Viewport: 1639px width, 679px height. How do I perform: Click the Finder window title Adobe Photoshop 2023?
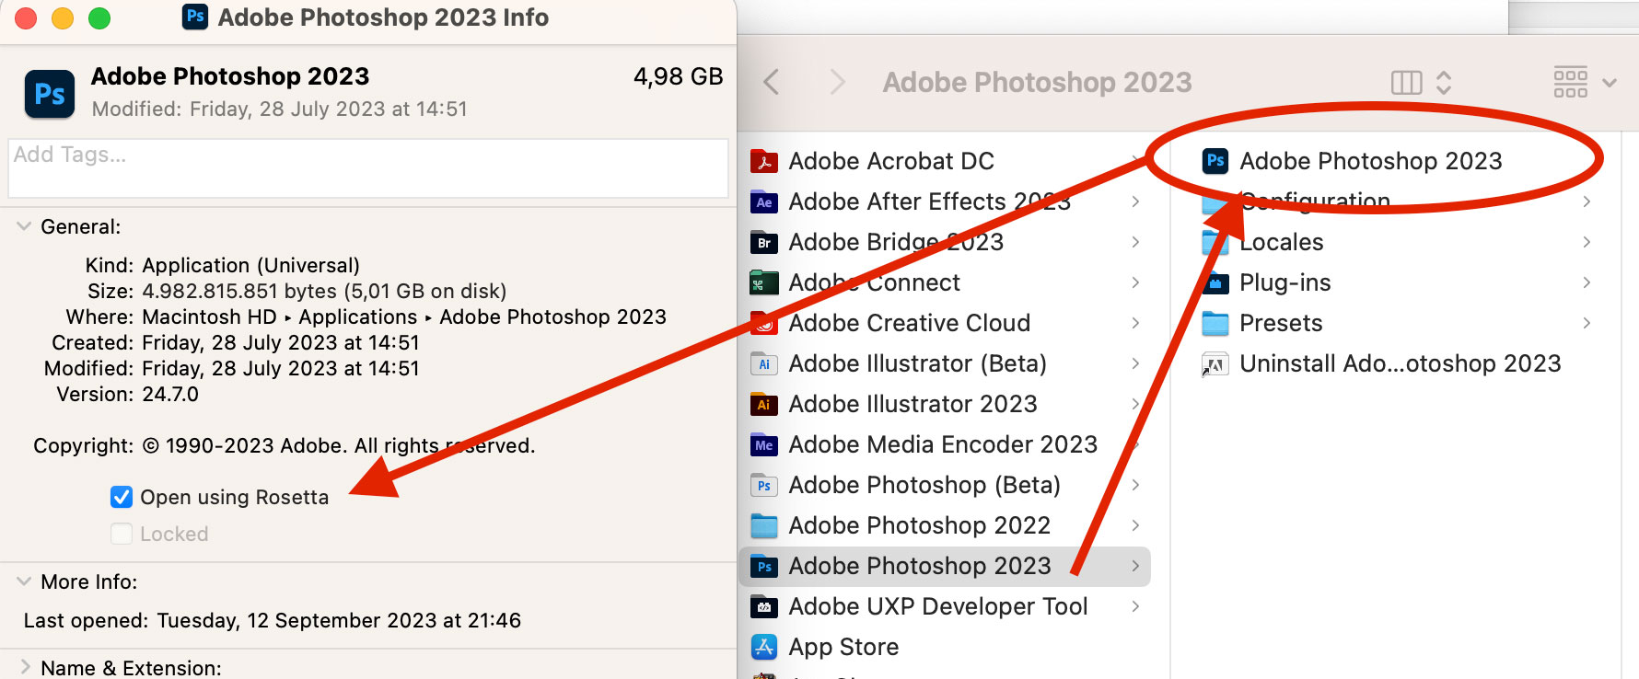tap(1037, 82)
